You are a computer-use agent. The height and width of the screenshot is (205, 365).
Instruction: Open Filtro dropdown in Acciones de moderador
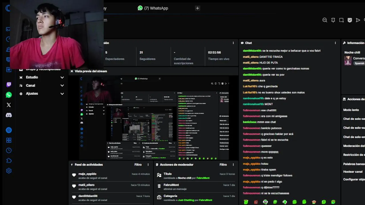pos(223,165)
